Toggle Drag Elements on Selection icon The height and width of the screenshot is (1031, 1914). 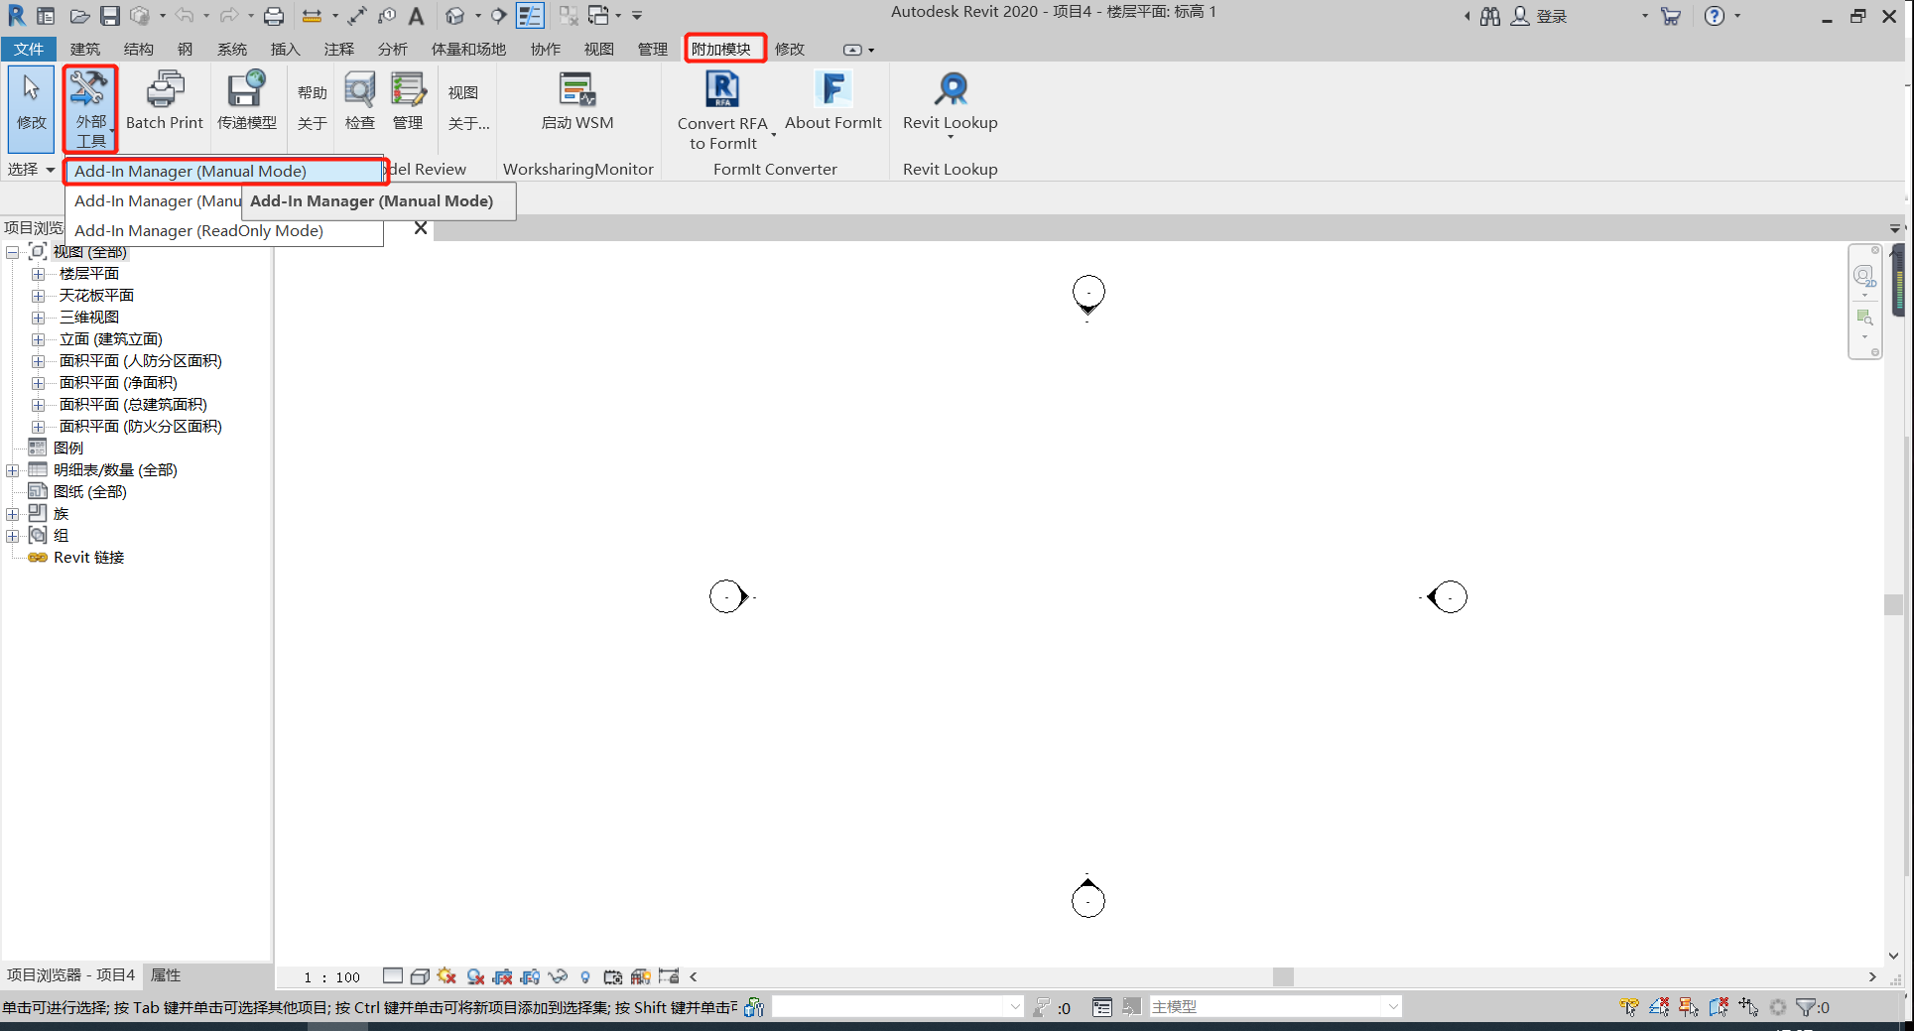coord(1748,1007)
